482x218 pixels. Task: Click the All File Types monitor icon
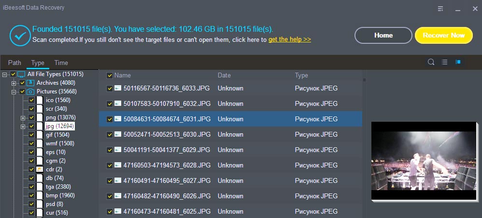point(21,74)
